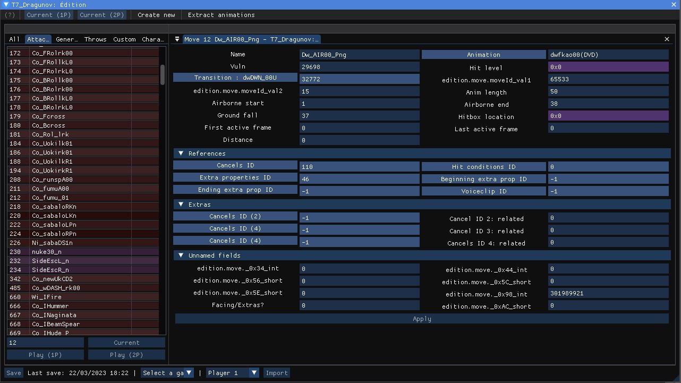
Task: Select move 179 Co_Fcross
Action: click(83, 116)
